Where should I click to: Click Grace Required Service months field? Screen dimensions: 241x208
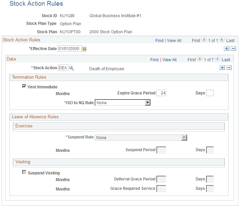[x=161, y=189]
